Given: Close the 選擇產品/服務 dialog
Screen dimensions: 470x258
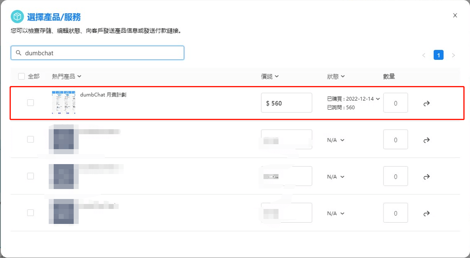Looking at the screenshot, I should tap(455, 15).
